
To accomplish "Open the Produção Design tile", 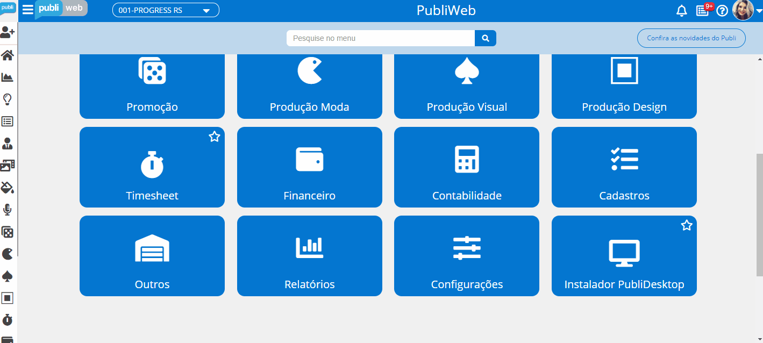I will [624, 87].
